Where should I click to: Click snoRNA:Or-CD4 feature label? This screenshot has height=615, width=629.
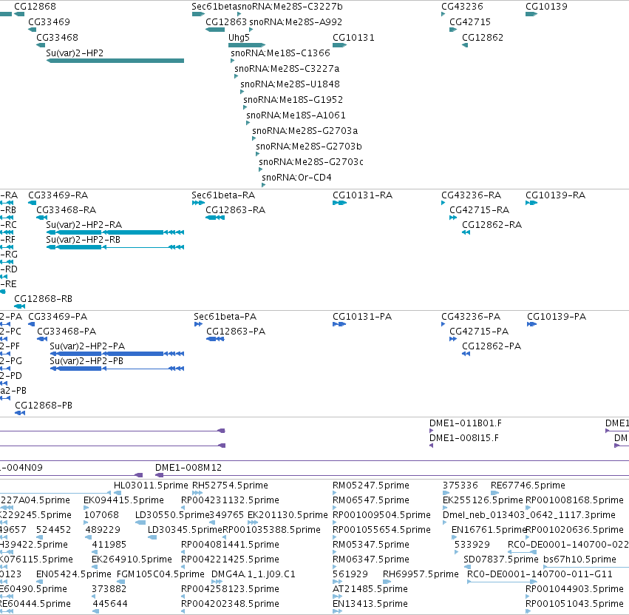coord(296,178)
